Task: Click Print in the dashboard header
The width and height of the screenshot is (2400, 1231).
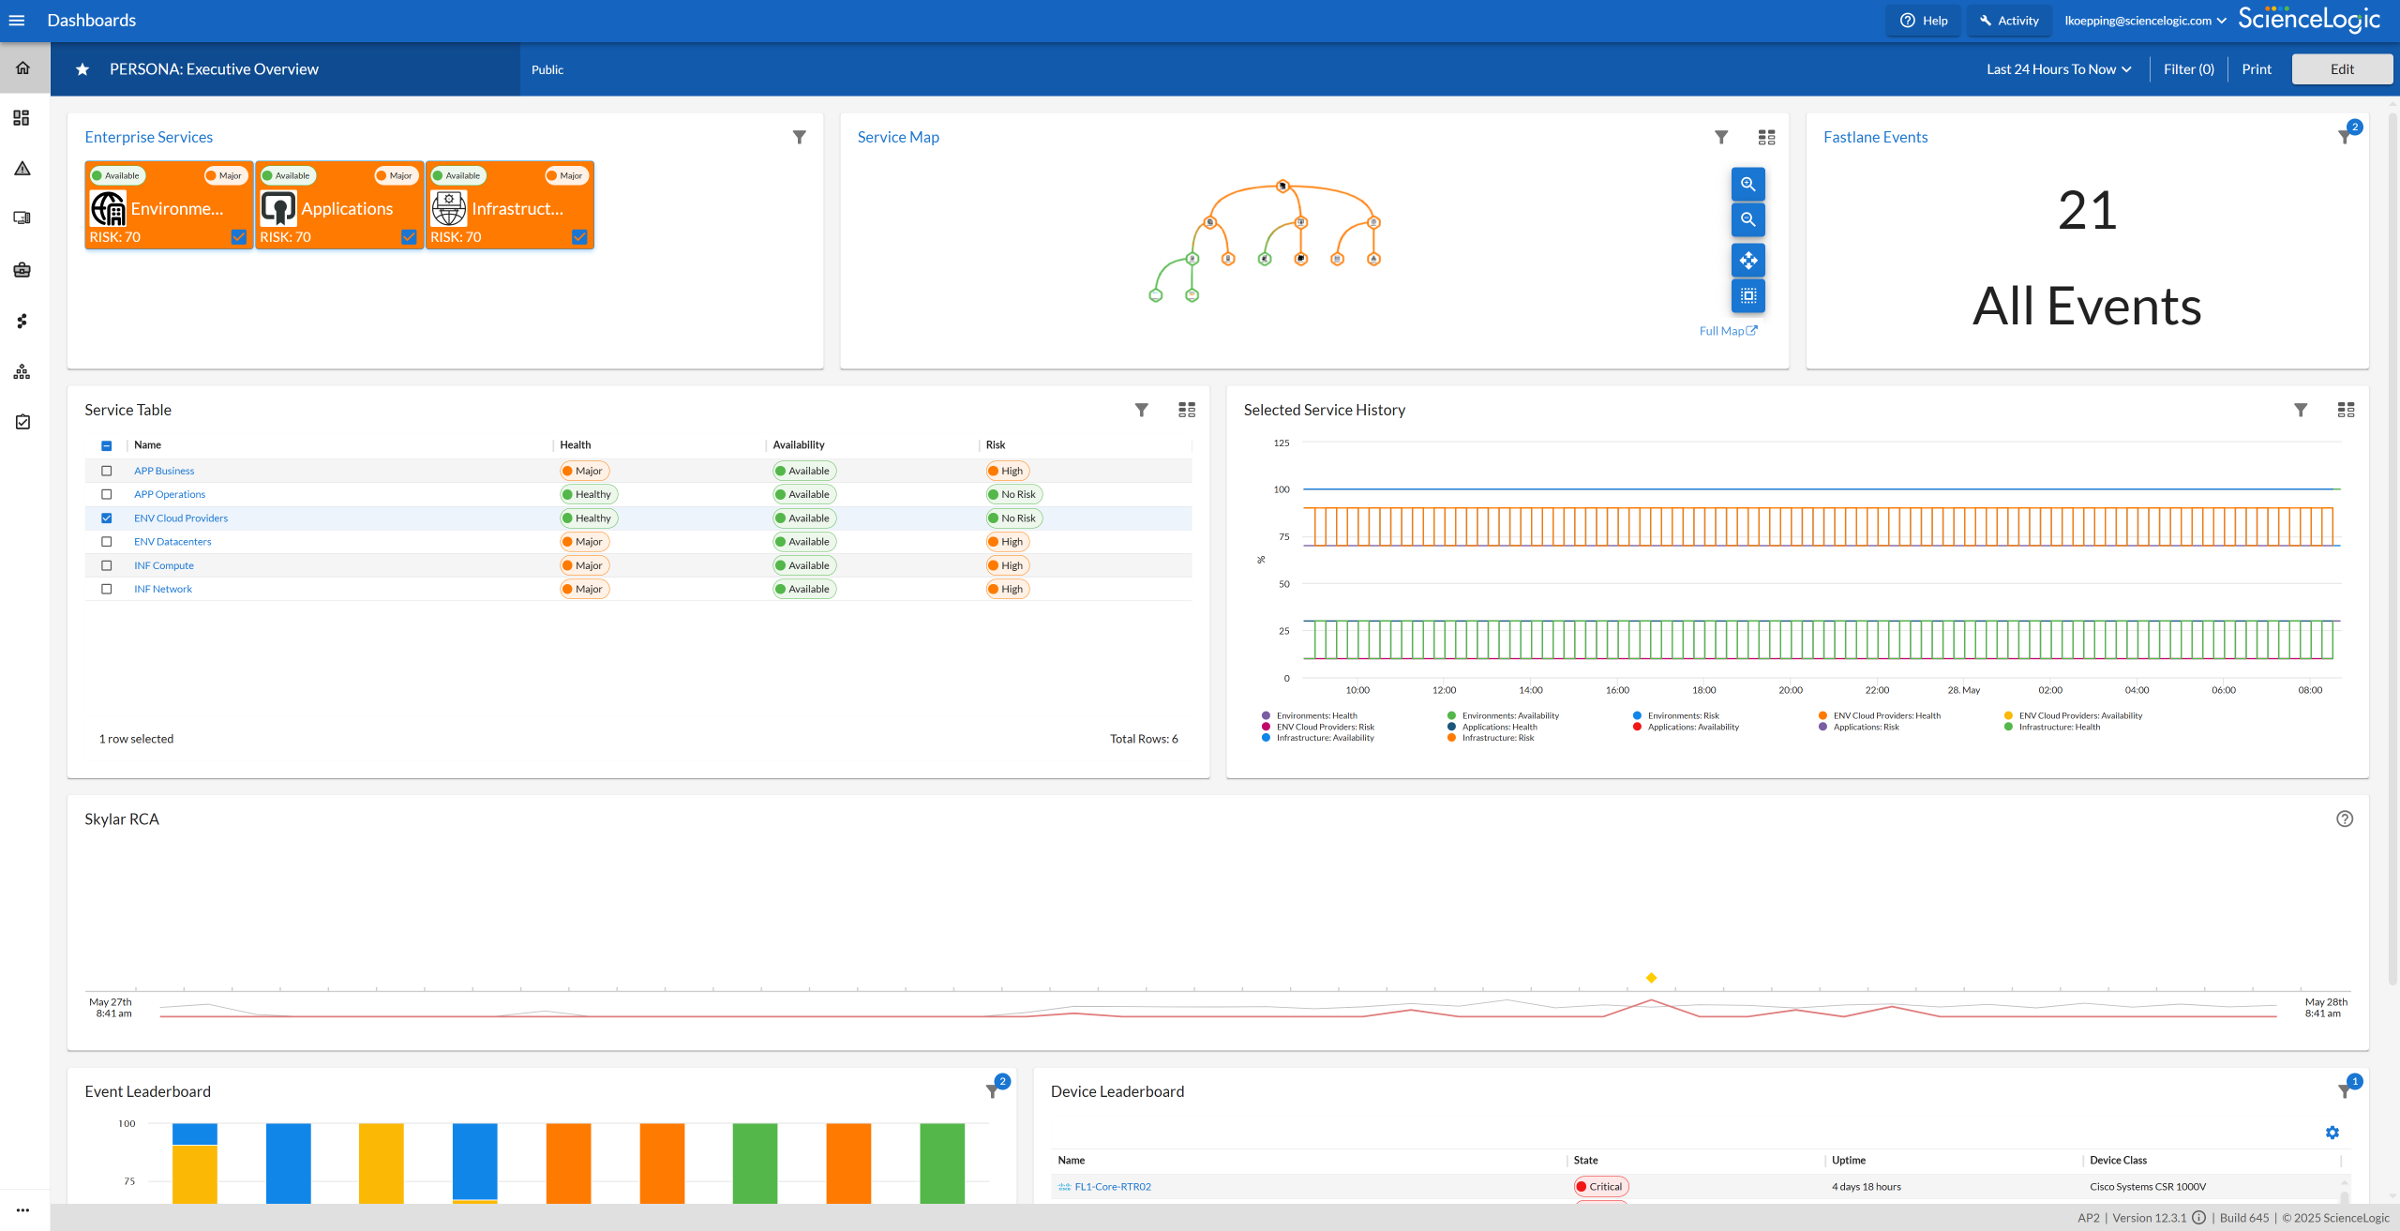Action: pos(2256,69)
